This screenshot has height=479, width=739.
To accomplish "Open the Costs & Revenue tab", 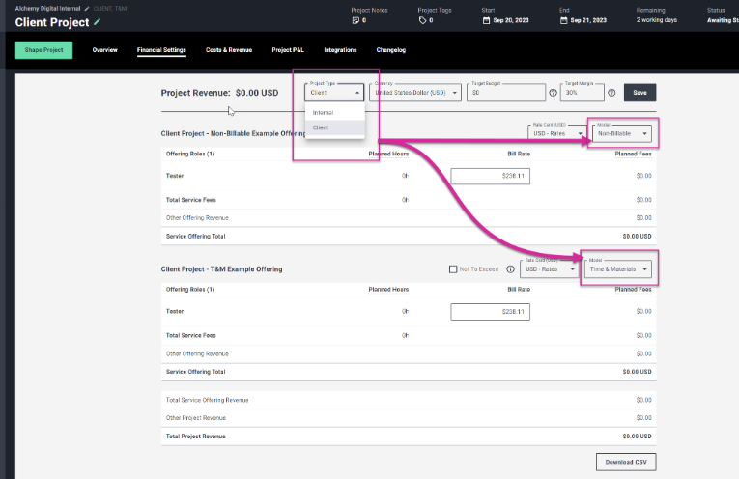I will 229,50.
